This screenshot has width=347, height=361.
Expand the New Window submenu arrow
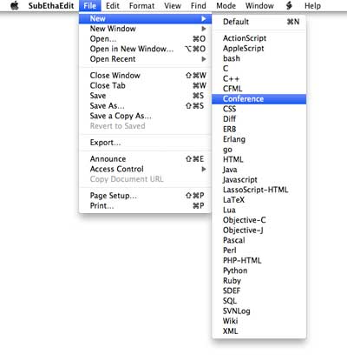pos(204,29)
